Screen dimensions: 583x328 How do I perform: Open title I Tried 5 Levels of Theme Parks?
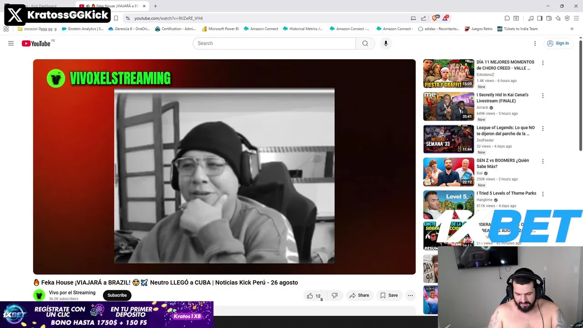coord(506,193)
